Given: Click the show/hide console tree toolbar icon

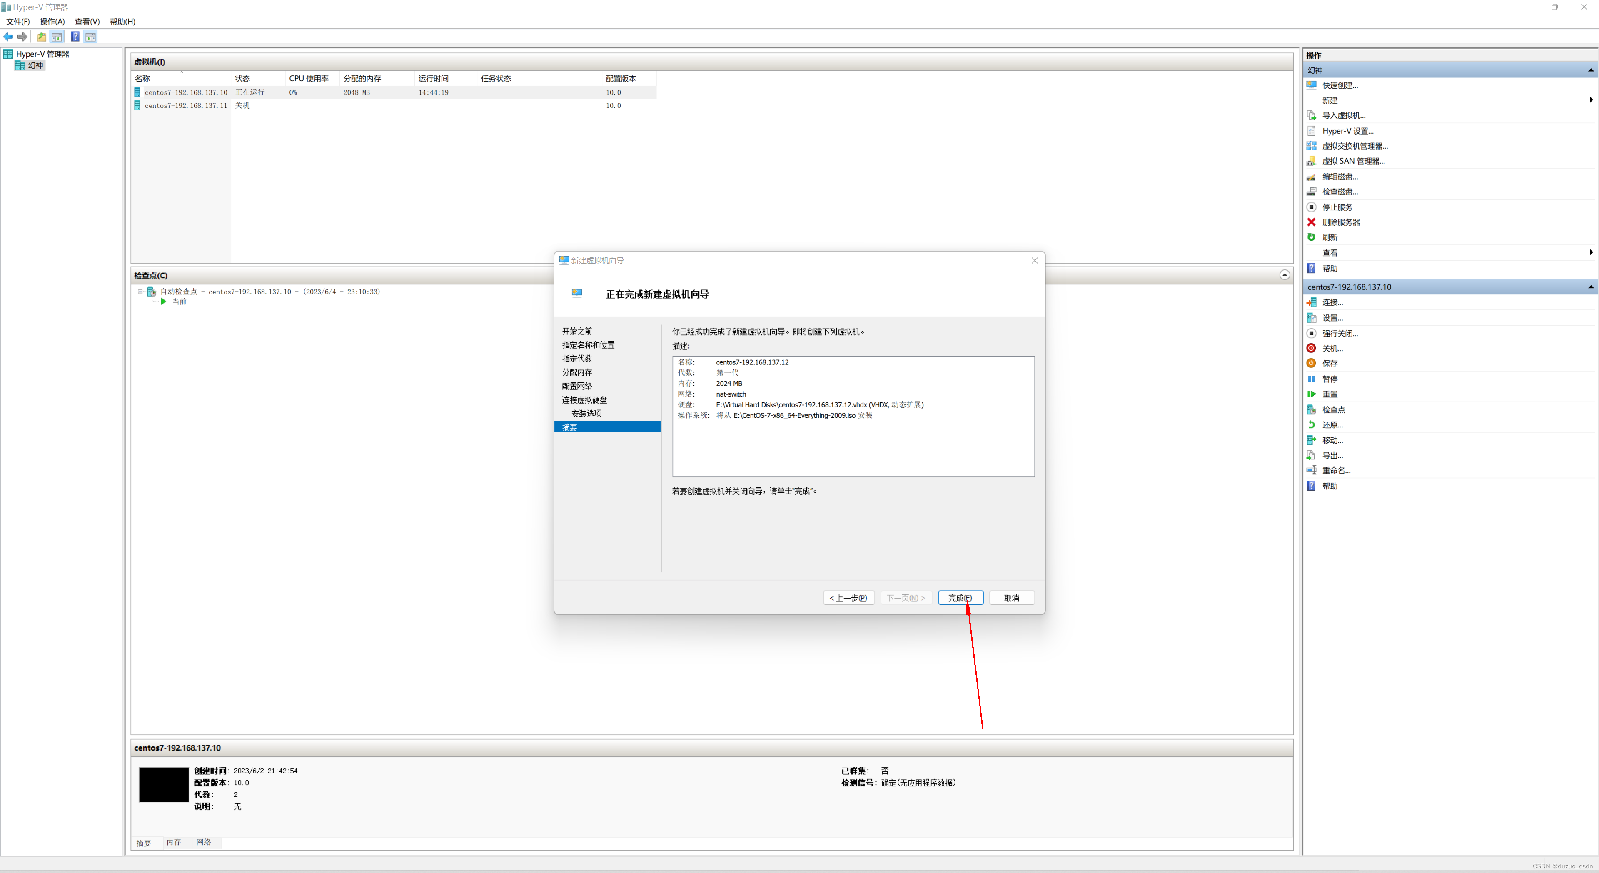Looking at the screenshot, I should pyautogui.click(x=57, y=37).
